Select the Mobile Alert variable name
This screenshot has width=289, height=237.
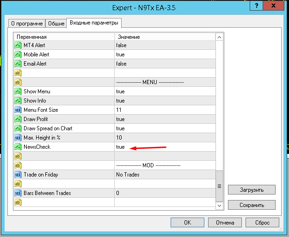[37, 55]
